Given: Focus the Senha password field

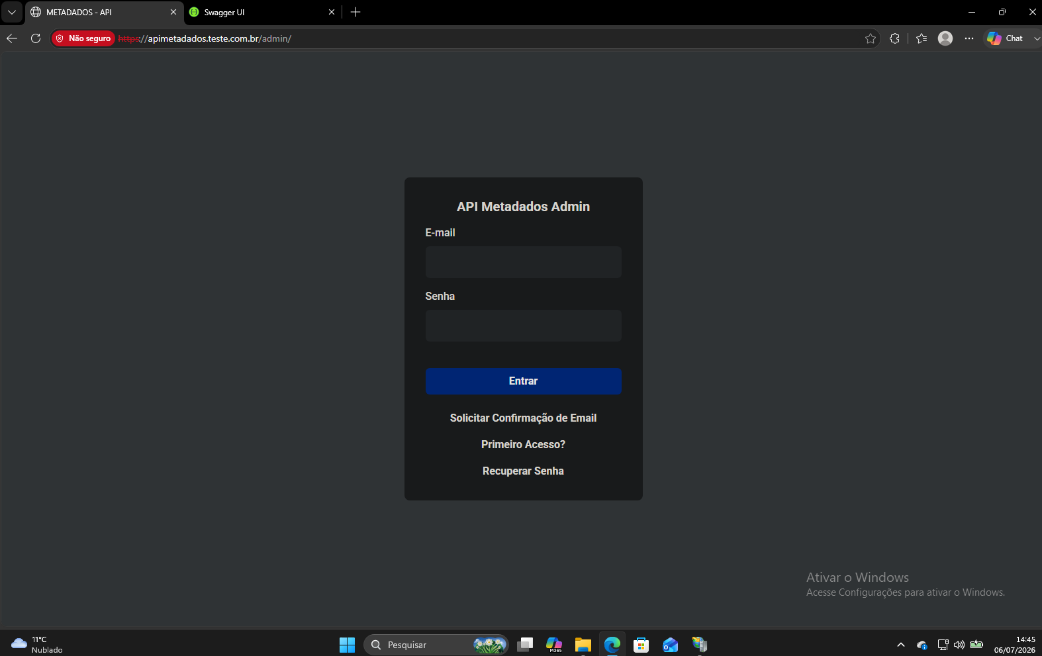Looking at the screenshot, I should [x=524, y=326].
